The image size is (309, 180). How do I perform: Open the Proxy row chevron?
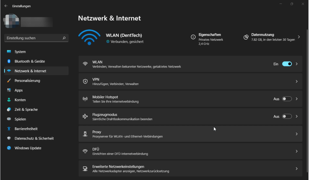coord(297,134)
